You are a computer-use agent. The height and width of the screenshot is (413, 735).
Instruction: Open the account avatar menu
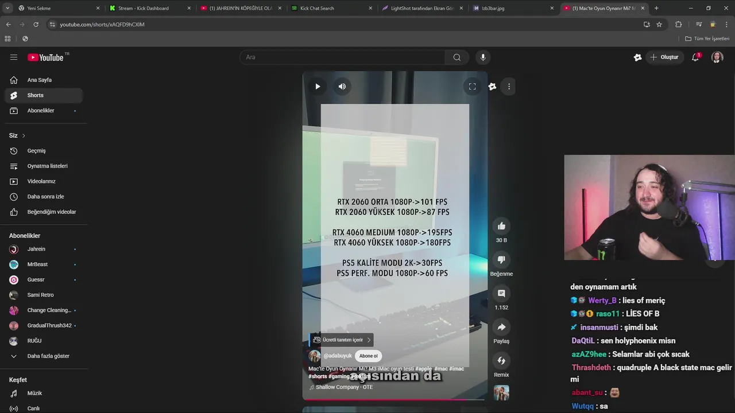[x=717, y=57]
